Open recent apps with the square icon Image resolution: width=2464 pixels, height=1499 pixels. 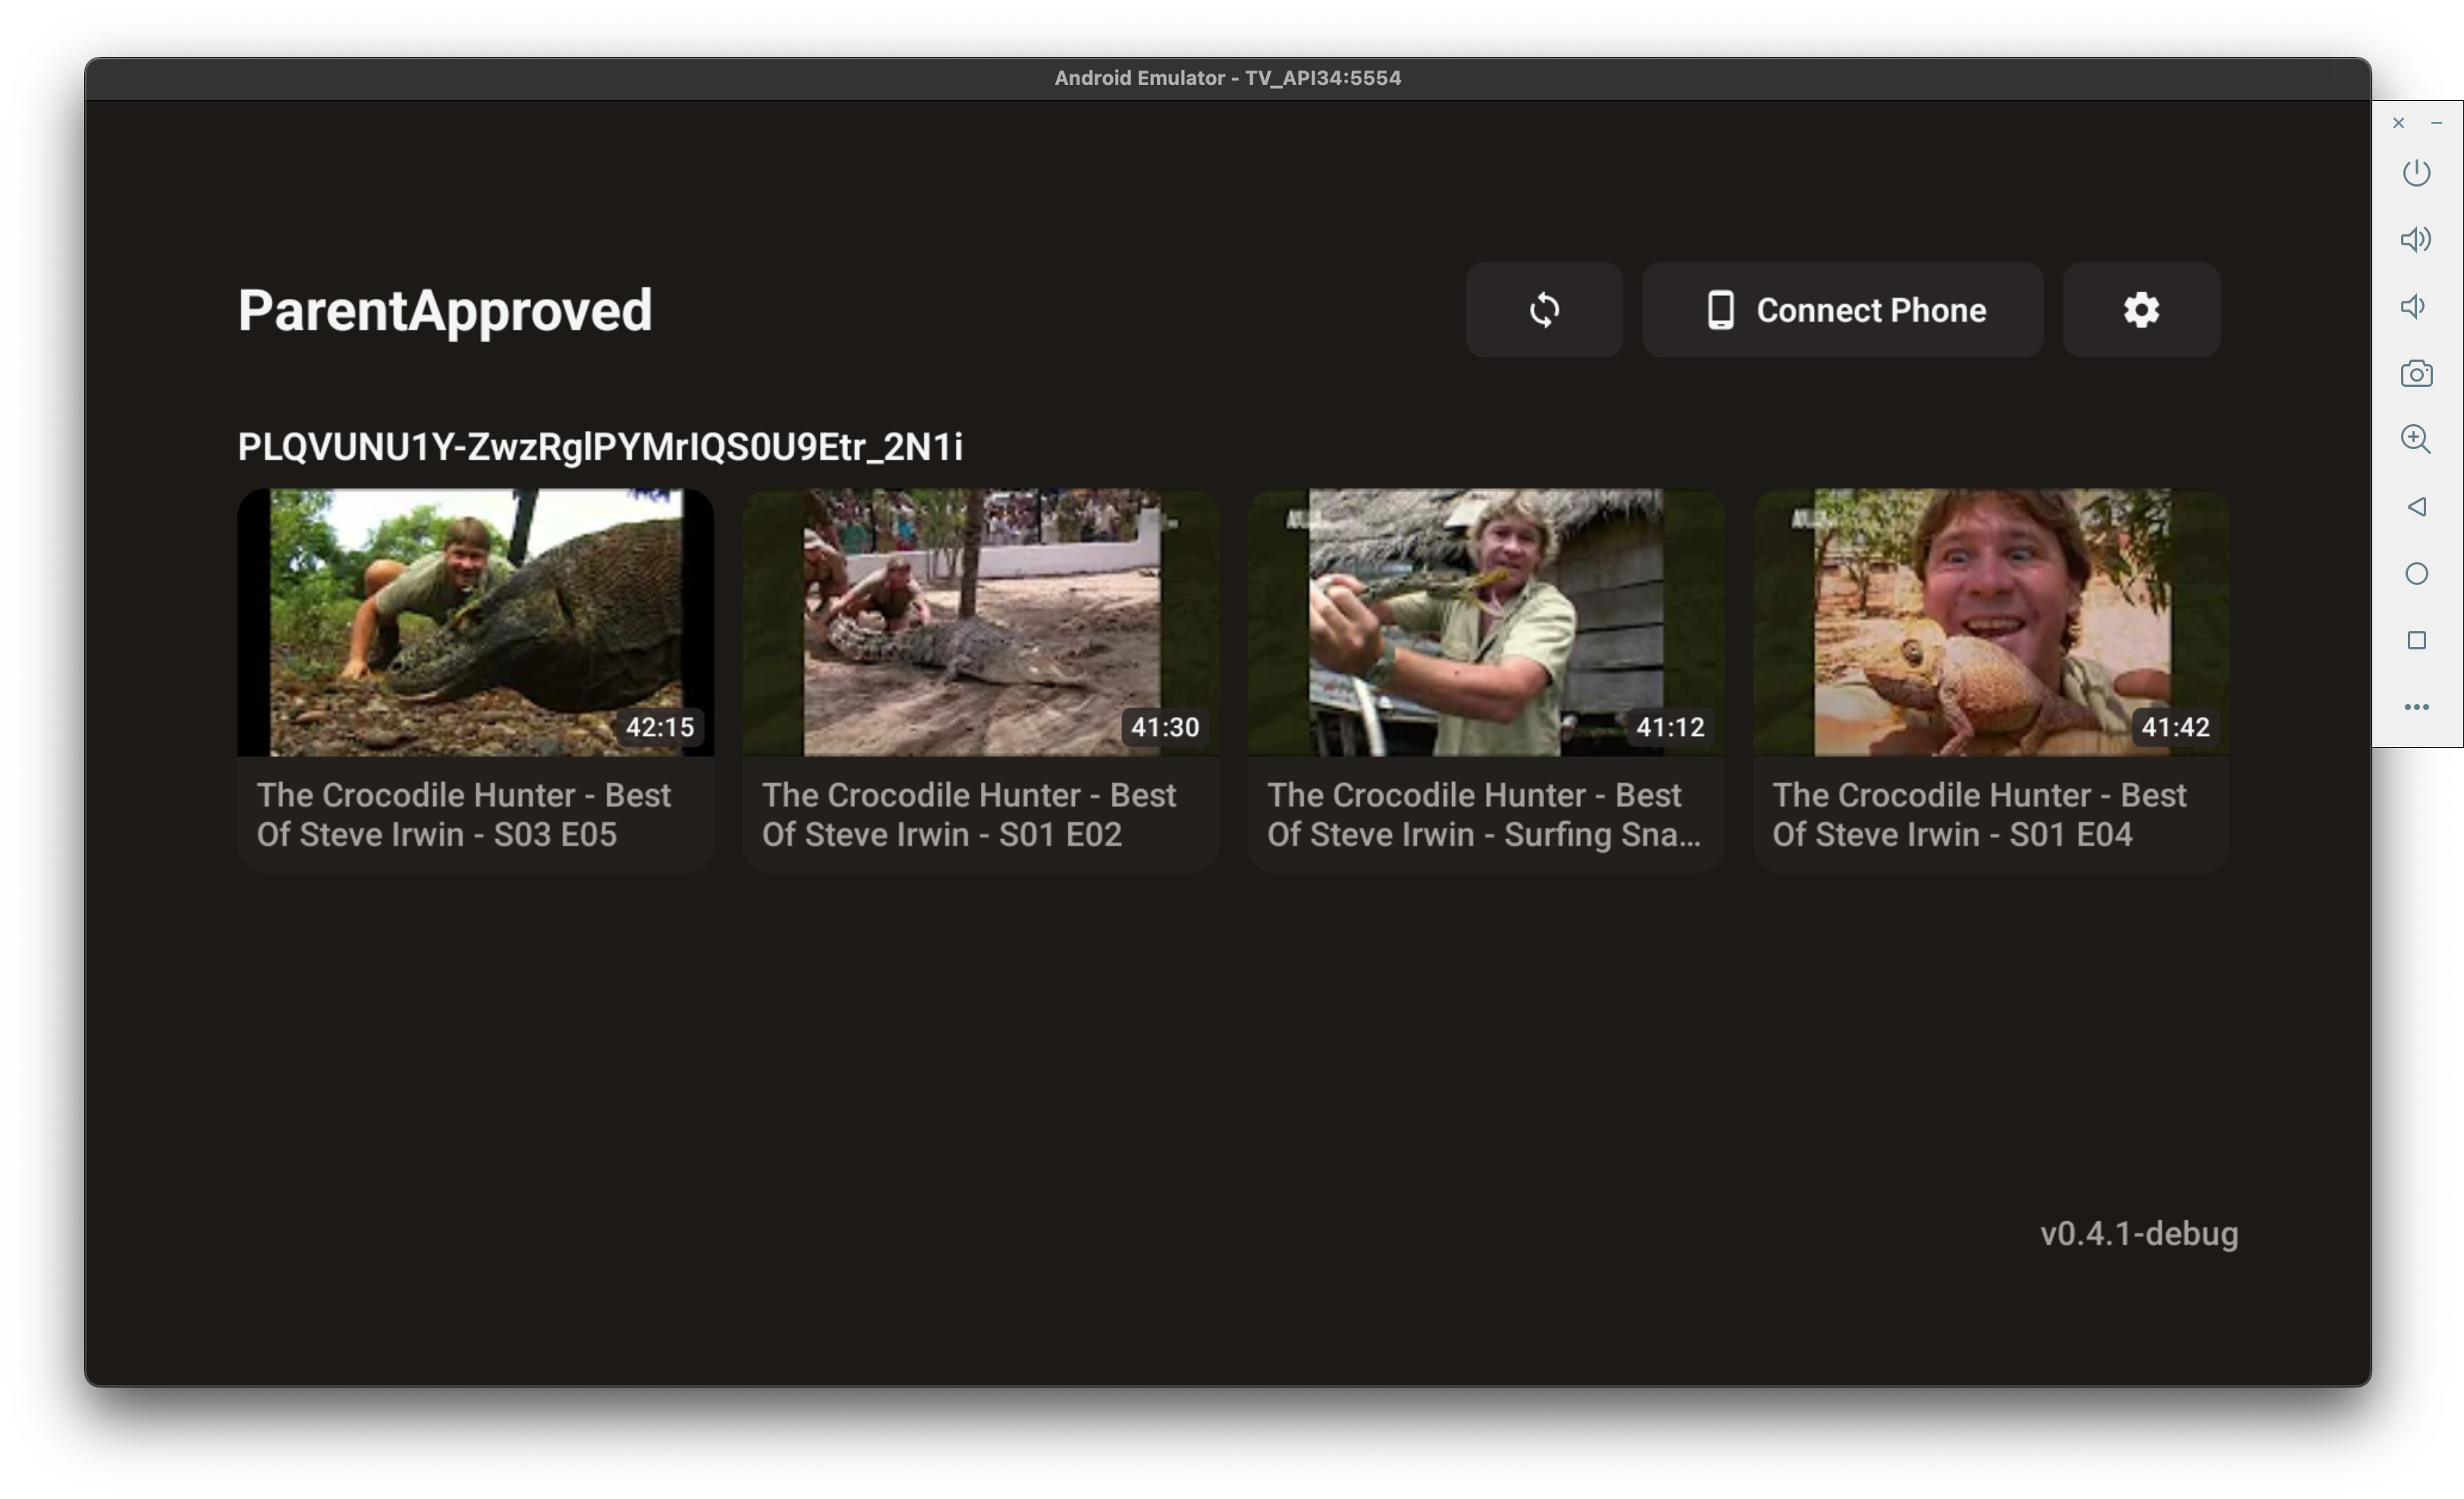(x=2417, y=640)
